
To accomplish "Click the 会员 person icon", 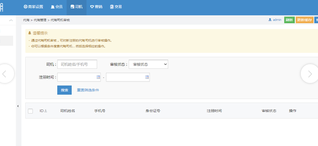I will pos(52,7).
